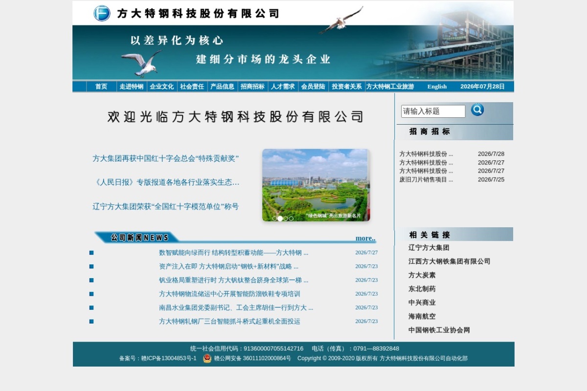Screen dimensions: 587x391
Task: Open the 会员登陆 menu item
Action: pyautogui.click(x=313, y=87)
